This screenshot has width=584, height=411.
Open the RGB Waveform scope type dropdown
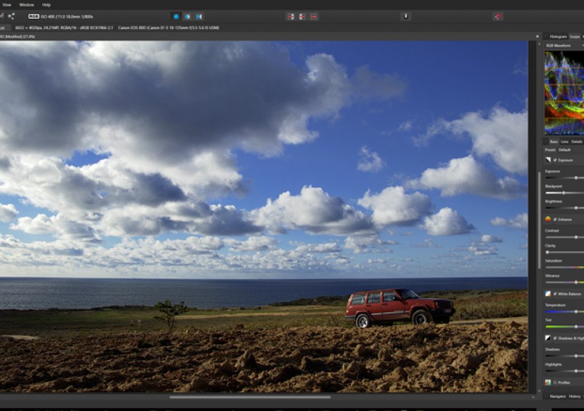pos(564,46)
